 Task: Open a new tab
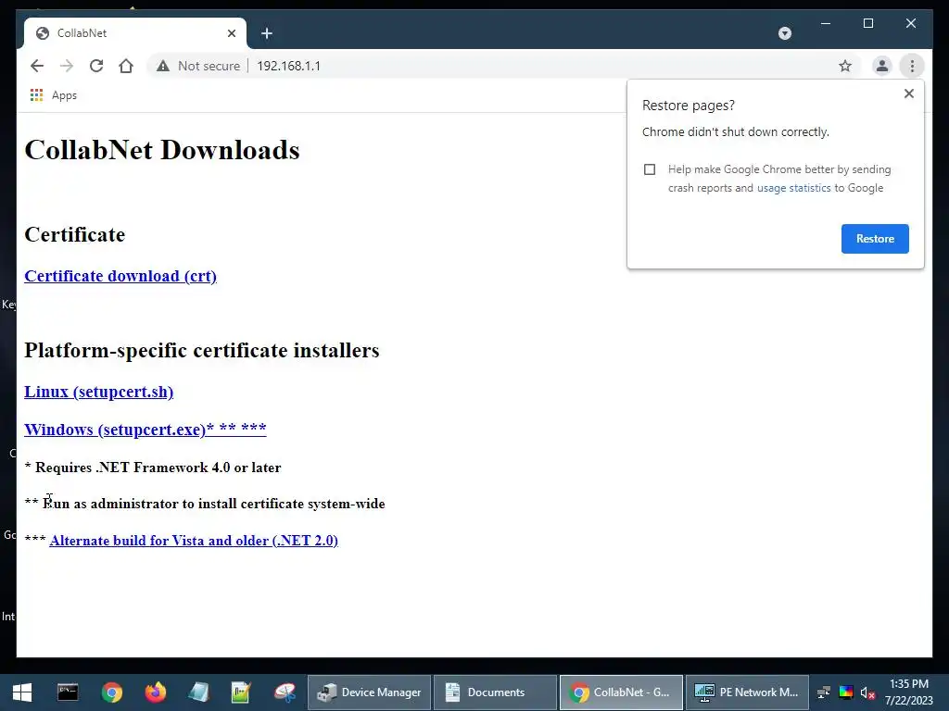(267, 33)
